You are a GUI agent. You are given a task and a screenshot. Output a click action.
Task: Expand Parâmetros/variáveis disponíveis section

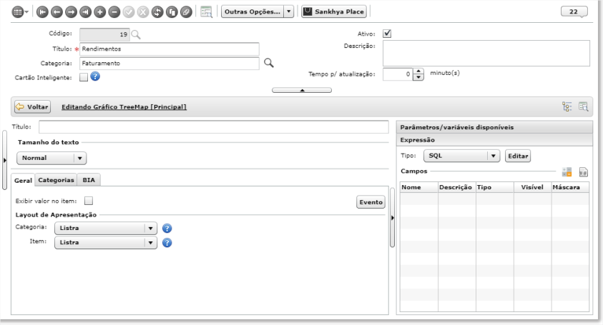[x=494, y=127]
